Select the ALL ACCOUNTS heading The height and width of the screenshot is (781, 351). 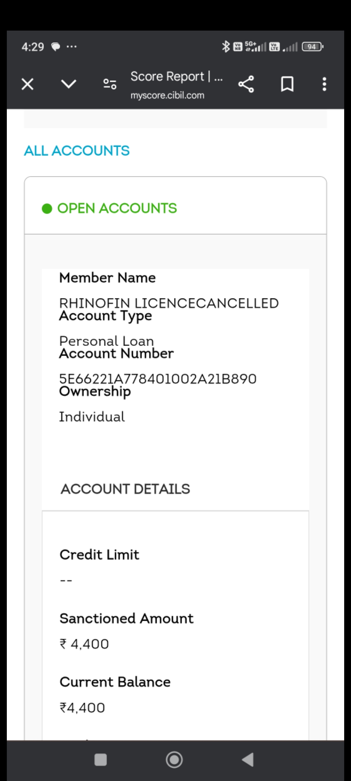tap(77, 151)
